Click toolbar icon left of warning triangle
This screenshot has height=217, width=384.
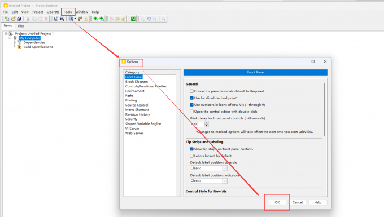(80, 19)
